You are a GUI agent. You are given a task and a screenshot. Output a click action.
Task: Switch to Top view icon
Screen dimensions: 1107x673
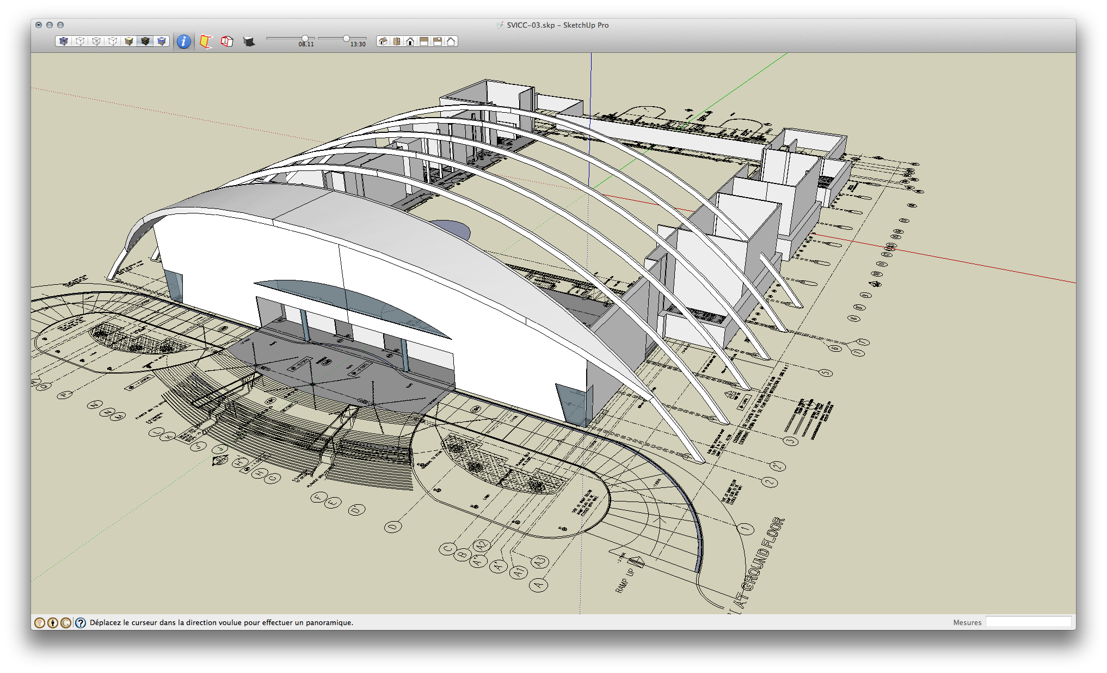[397, 41]
